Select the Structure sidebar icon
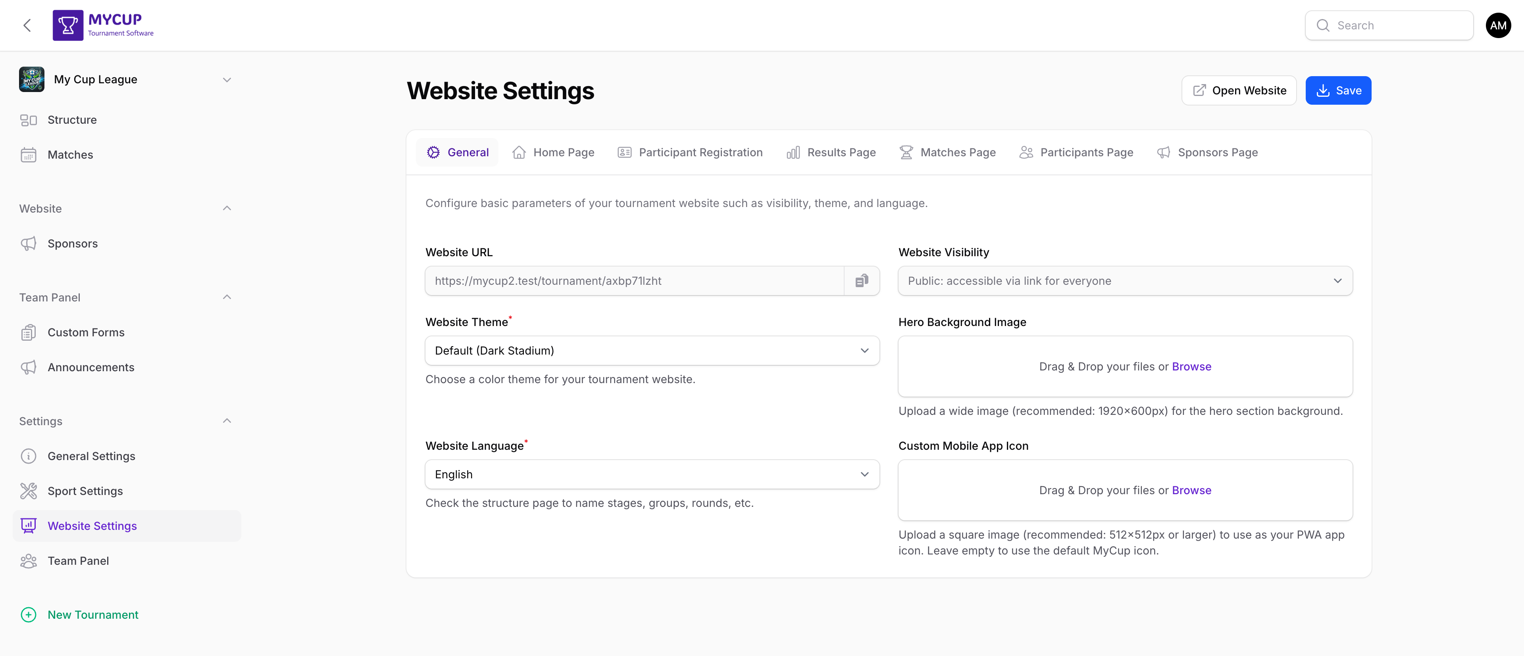1524x656 pixels. [29, 119]
